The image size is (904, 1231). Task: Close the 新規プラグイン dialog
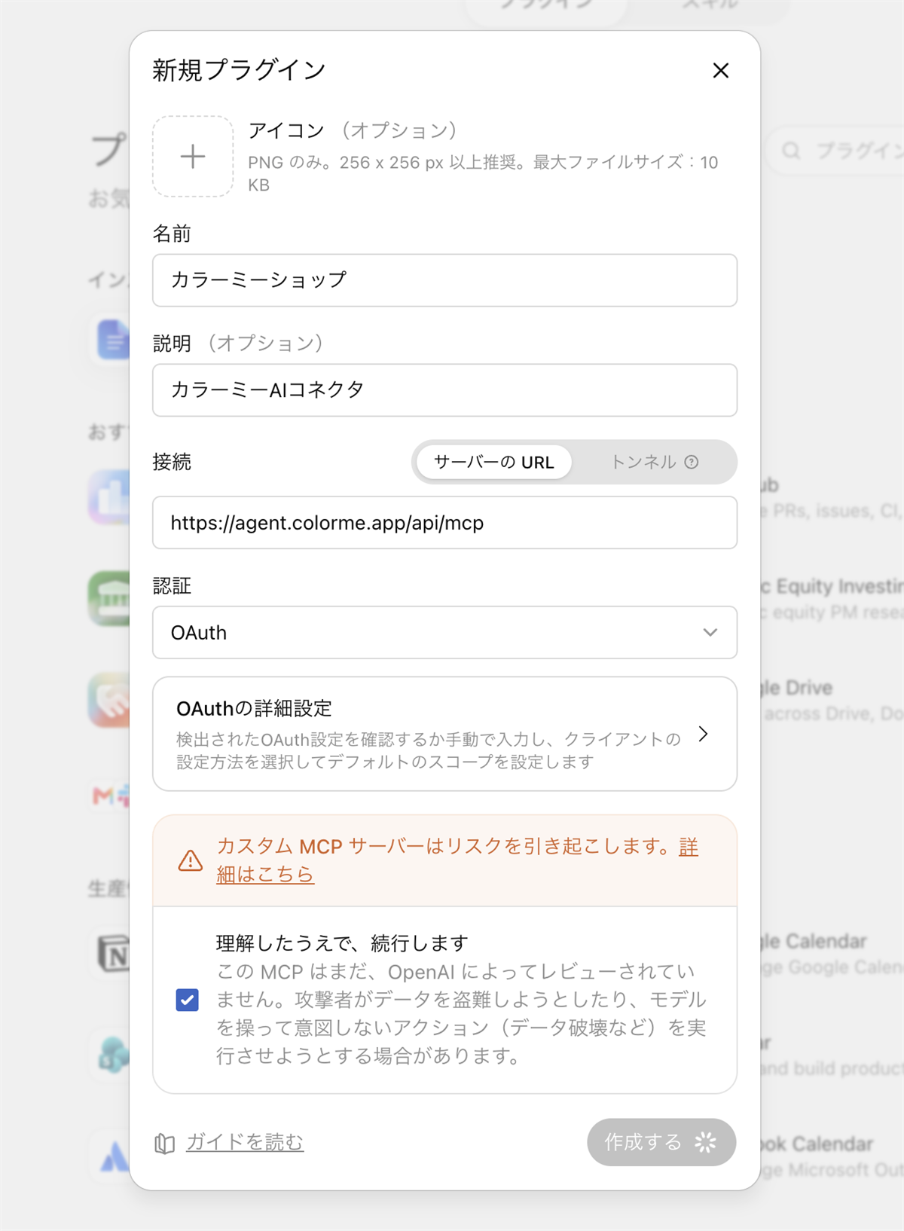[721, 70]
